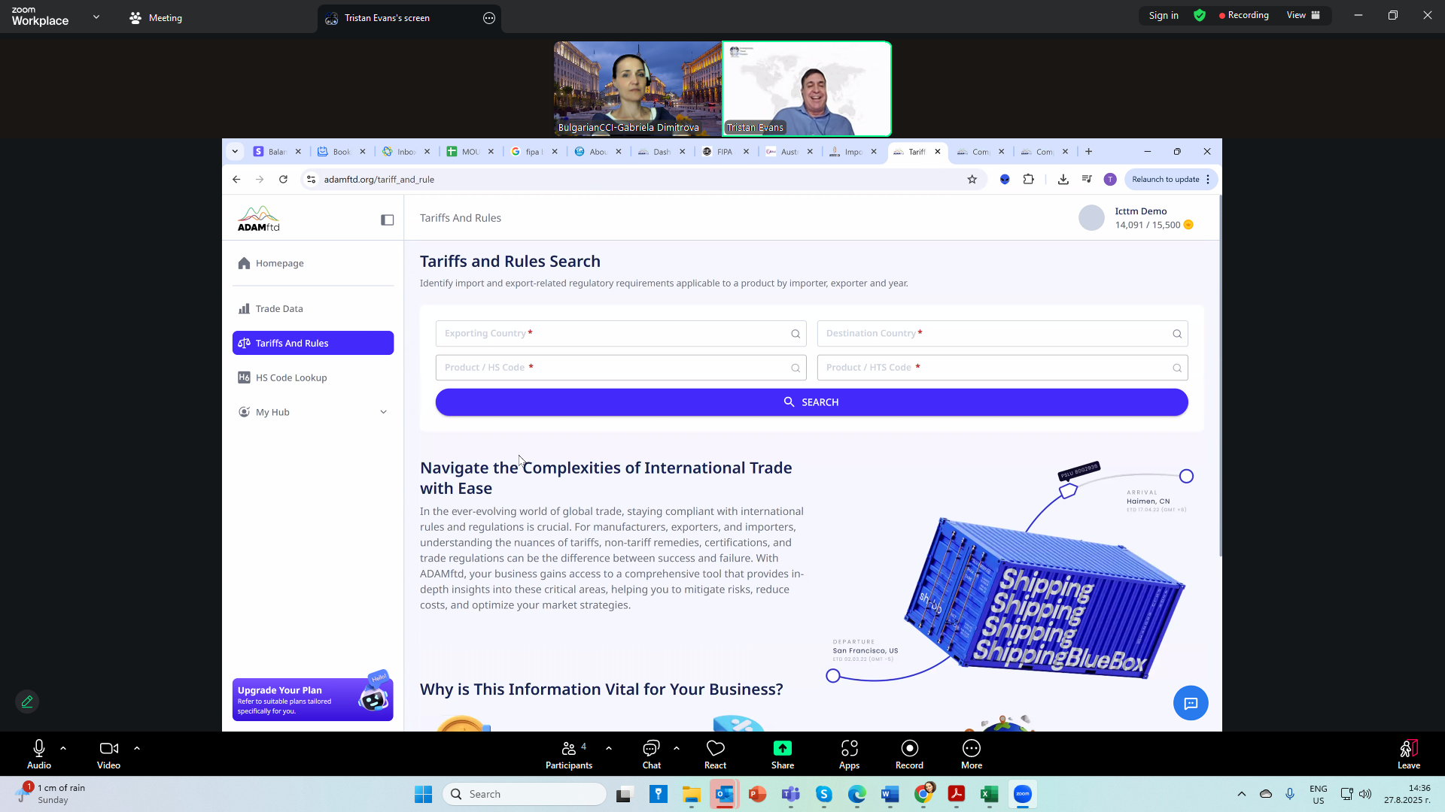
Task: Open the Zoom View menu
Action: [x=1303, y=15]
